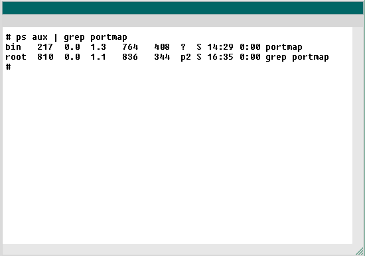The image size is (365, 256).
Task: Click the process name 'portmap' in the bin row
Action: coord(284,48)
